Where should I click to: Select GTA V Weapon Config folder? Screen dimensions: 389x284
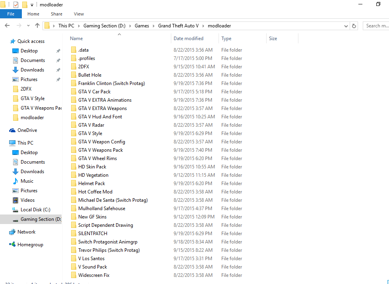(101, 142)
